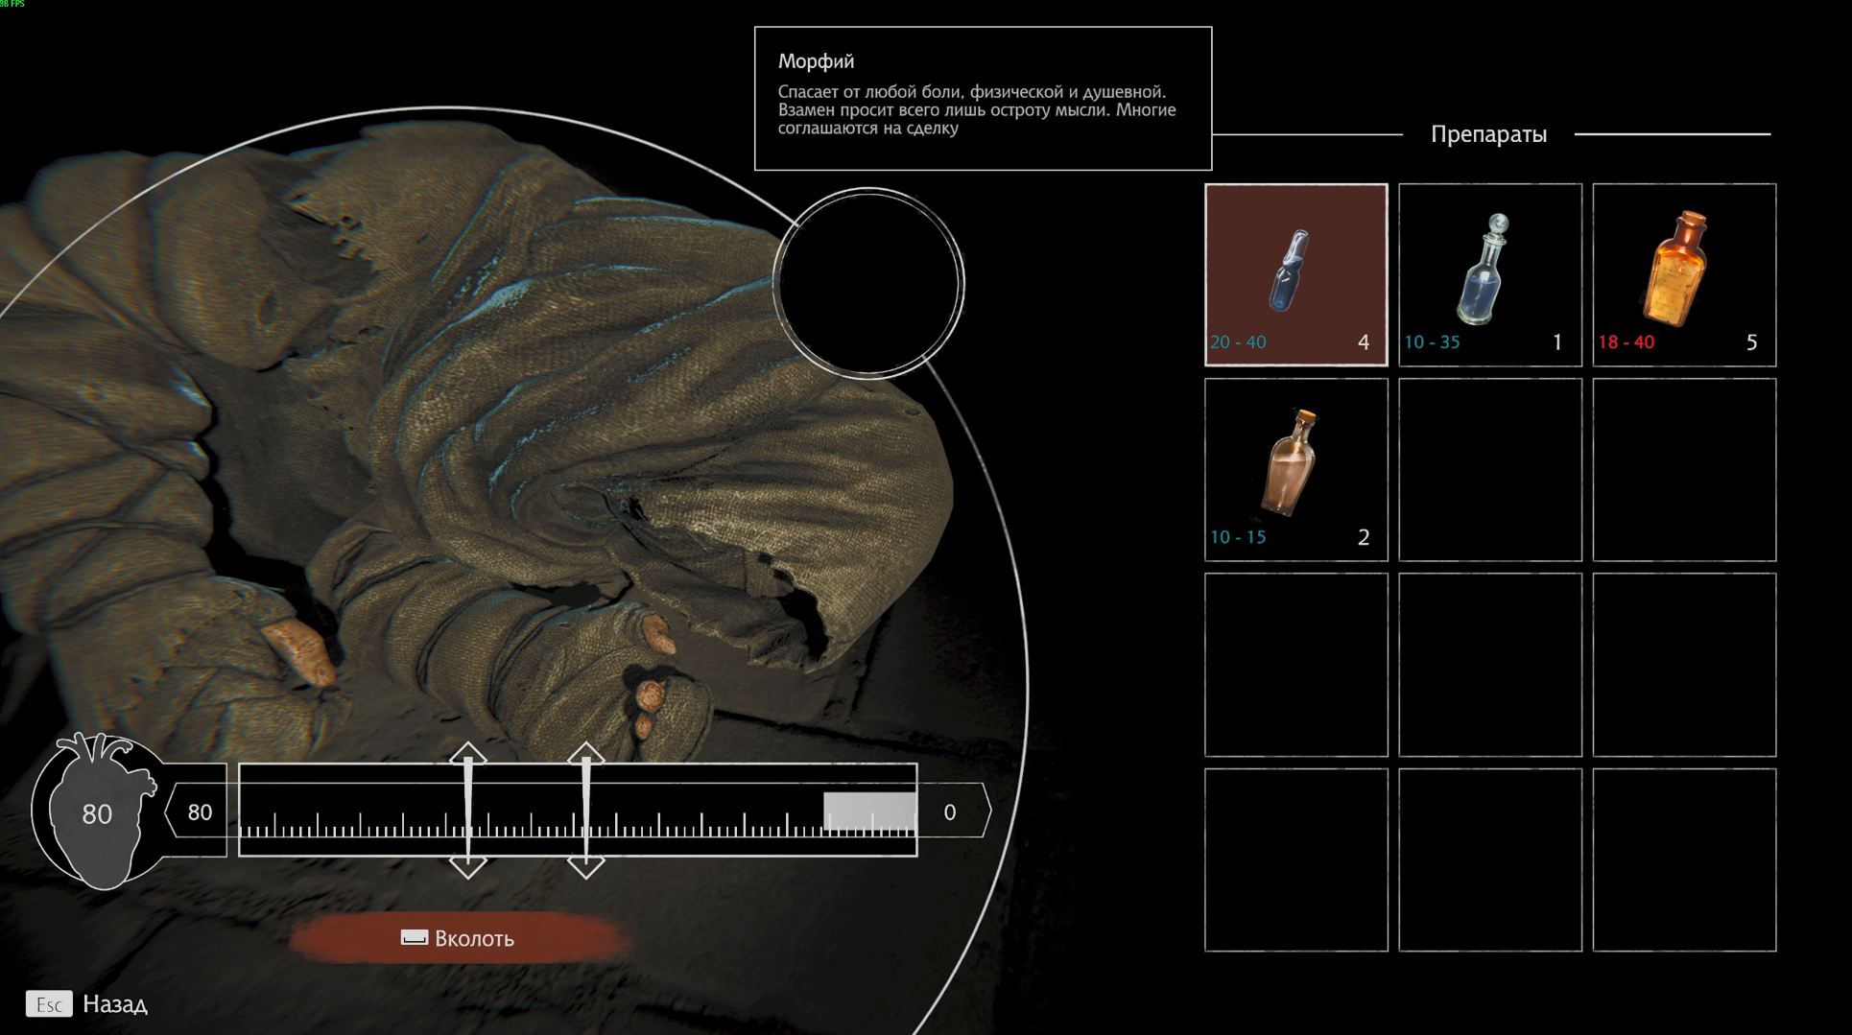
Task: Click the 80 value at scale's left end
Action: (x=200, y=812)
